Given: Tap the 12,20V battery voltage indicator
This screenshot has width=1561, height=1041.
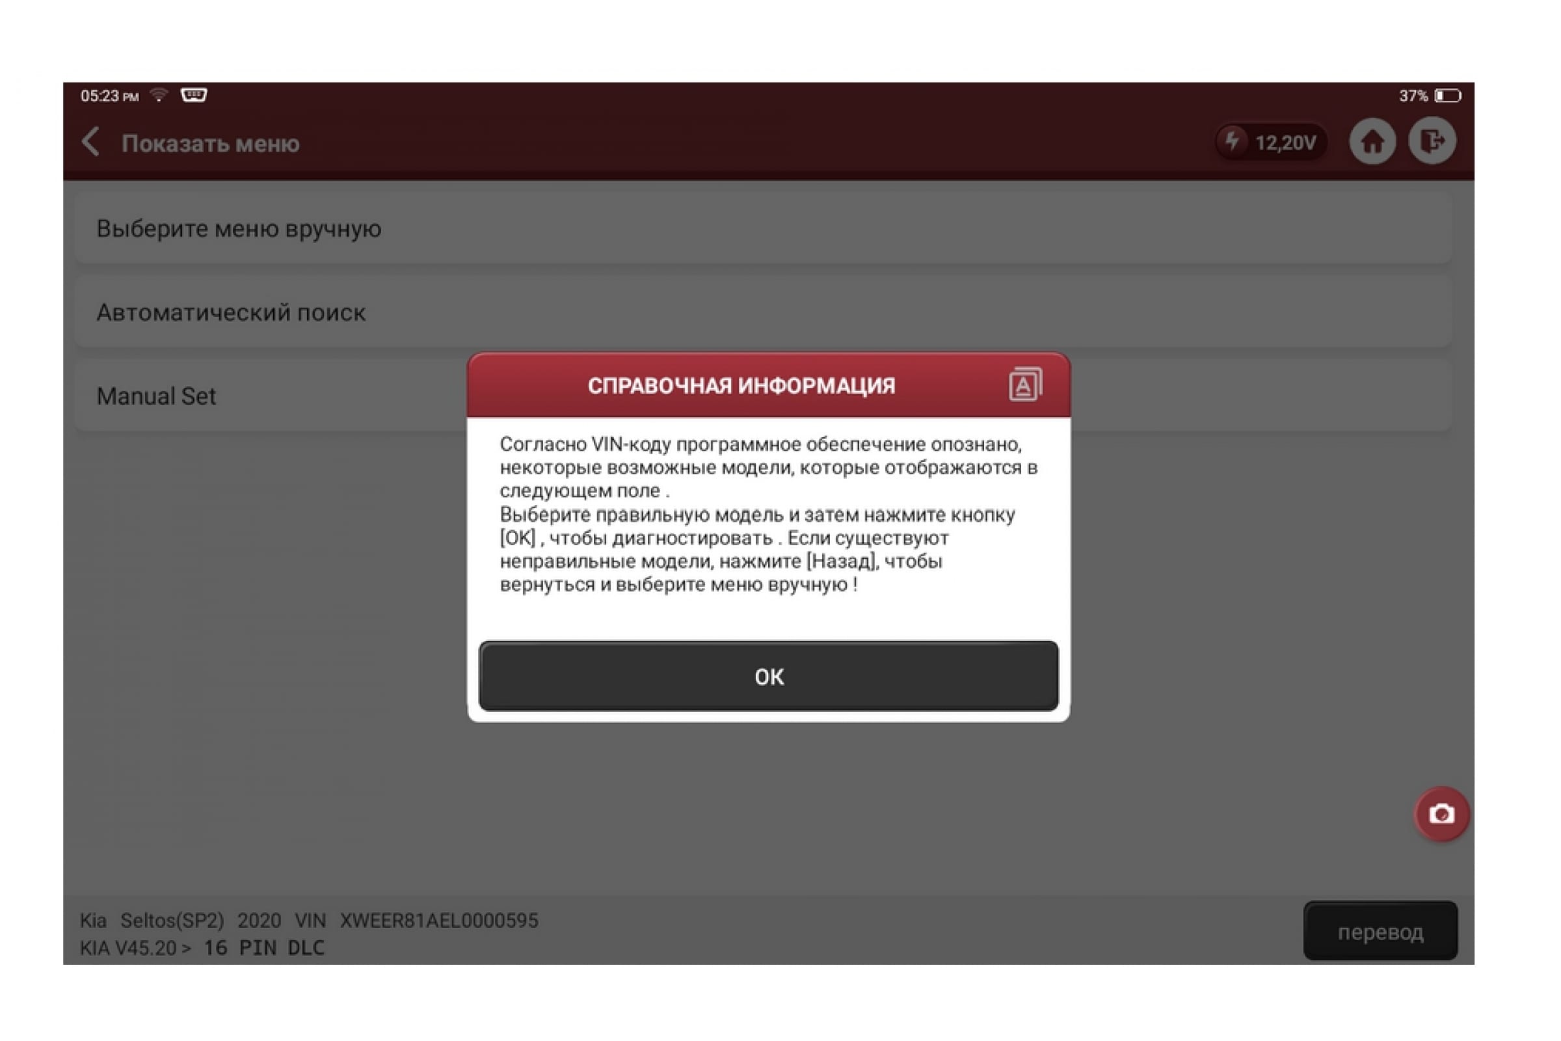Looking at the screenshot, I should click(x=1271, y=142).
